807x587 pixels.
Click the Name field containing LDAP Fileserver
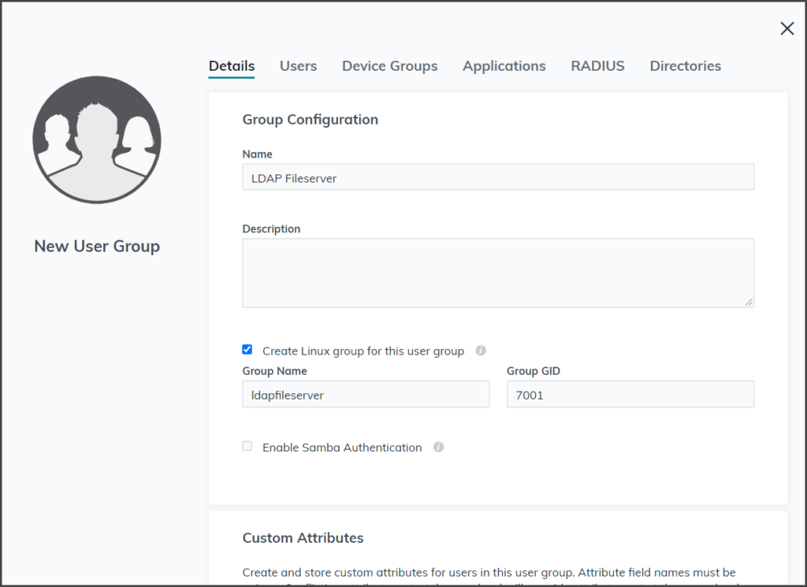tap(497, 176)
